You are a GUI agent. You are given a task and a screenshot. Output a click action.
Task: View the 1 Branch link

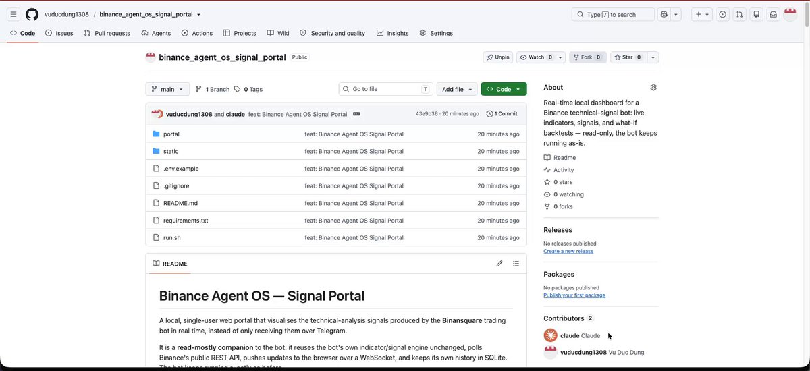pyautogui.click(x=213, y=89)
